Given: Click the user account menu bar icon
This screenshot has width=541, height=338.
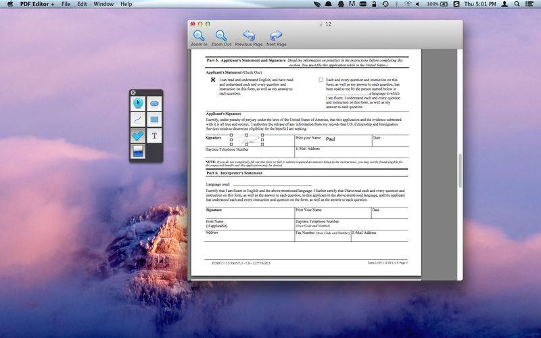Looking at the screenshot, I should (x=504, y=4).
